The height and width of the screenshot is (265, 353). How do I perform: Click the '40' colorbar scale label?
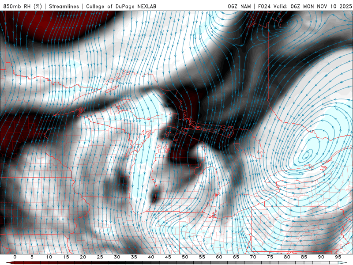point(151,257)
